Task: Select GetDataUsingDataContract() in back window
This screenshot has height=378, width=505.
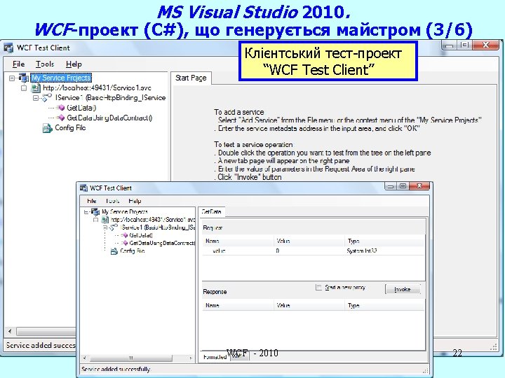Action: pos(109,118)
